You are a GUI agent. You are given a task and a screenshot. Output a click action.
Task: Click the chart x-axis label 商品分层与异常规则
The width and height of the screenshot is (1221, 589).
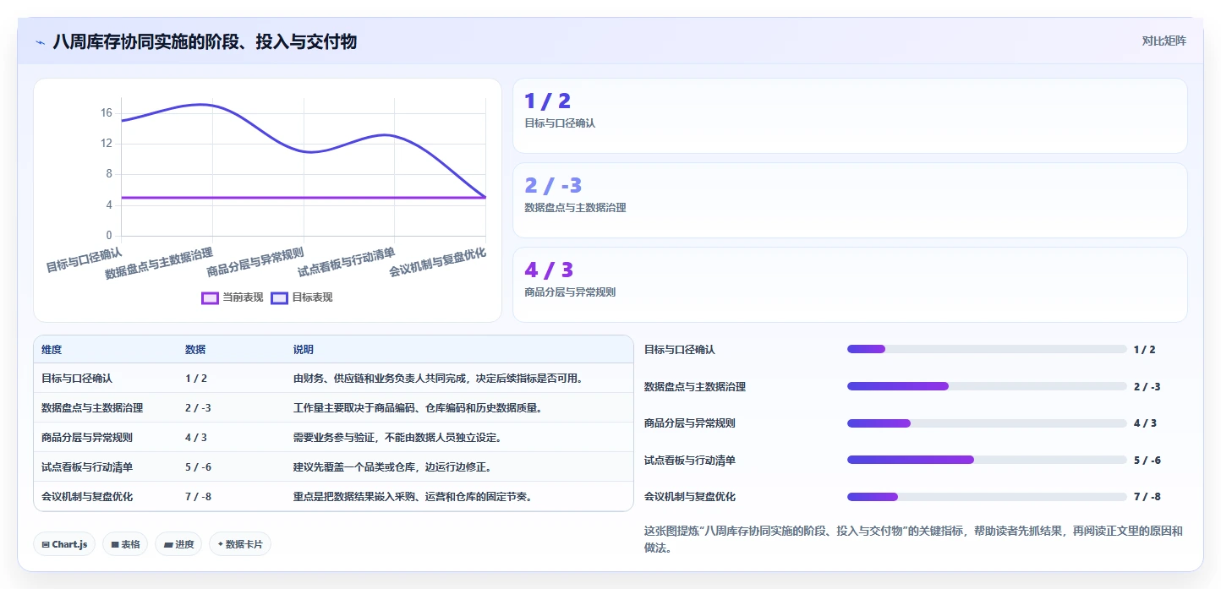(255, 263)
